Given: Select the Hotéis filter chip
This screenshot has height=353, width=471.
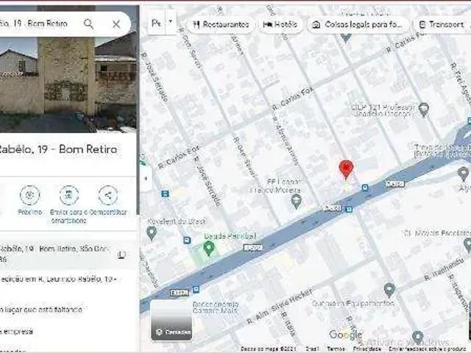Looking at the screenshot, I should click(x=280, y=24).
